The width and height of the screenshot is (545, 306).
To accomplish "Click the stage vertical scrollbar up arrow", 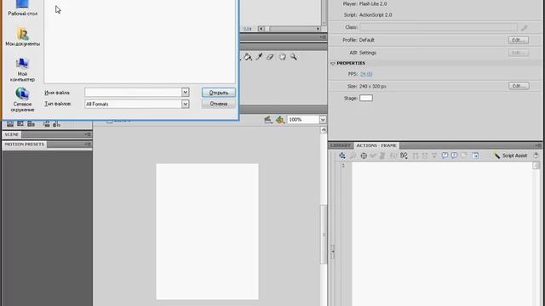I will coord(324,130).
